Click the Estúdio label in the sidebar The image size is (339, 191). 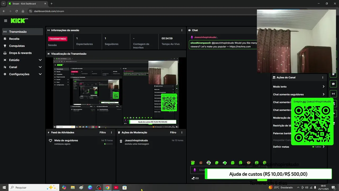click(14, 60)
